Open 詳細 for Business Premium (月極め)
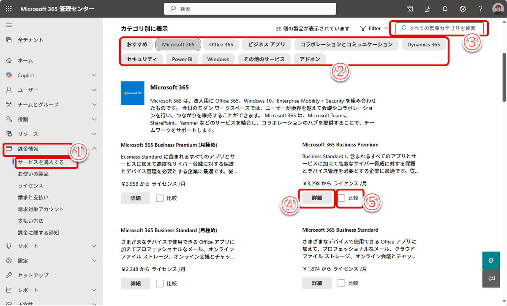 click(135, 198)
